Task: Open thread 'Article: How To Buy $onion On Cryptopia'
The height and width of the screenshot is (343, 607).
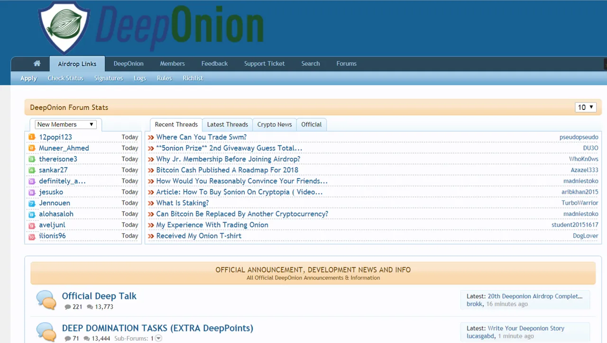Action: (239, 192)
